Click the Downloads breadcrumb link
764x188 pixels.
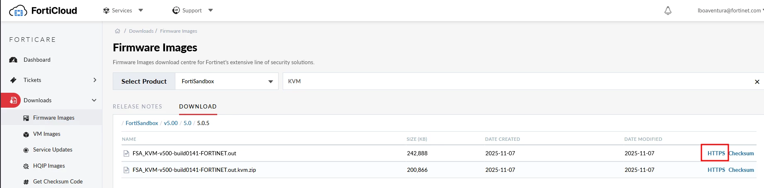(x=141, y=31)
